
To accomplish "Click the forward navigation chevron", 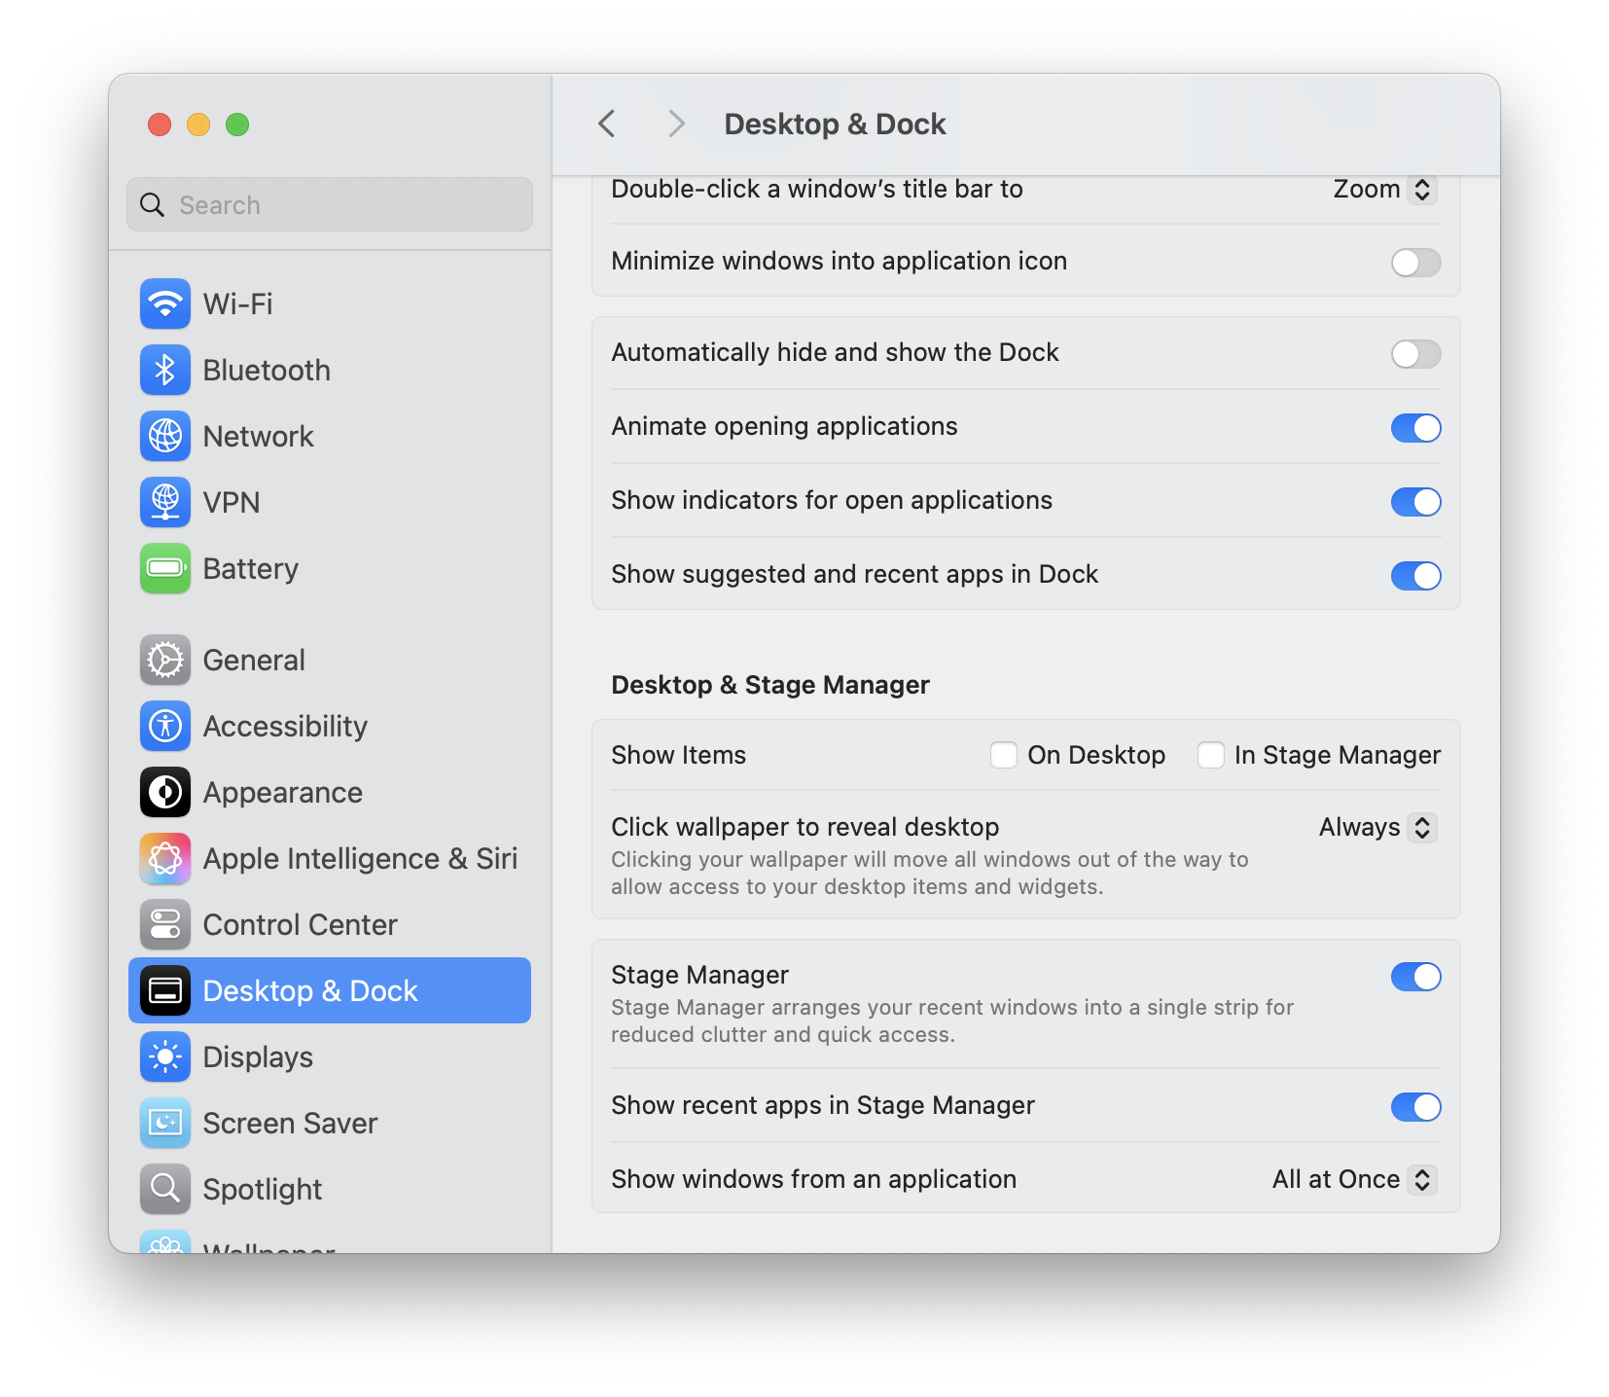I will pyautogui.click(x=676, y=125).
